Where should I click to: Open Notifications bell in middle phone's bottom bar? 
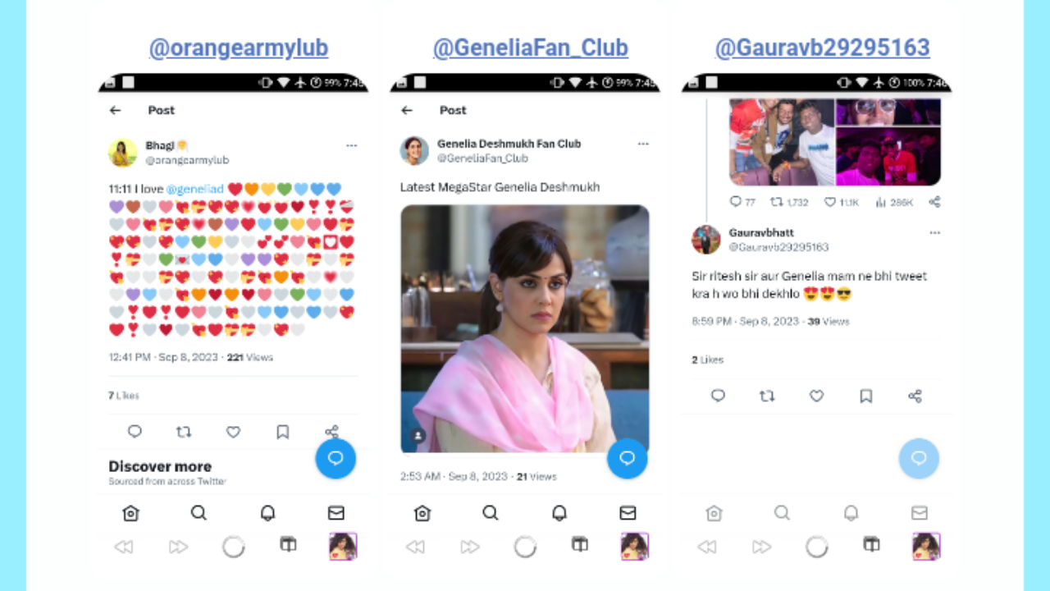point(559,513)
